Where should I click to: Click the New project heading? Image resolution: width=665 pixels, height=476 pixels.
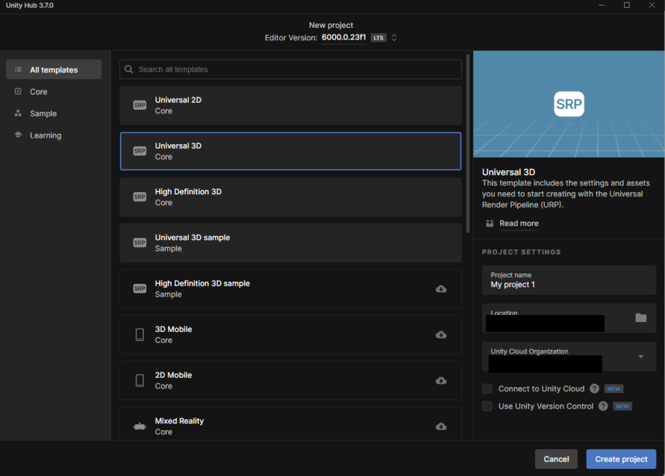tap(331, 25)
